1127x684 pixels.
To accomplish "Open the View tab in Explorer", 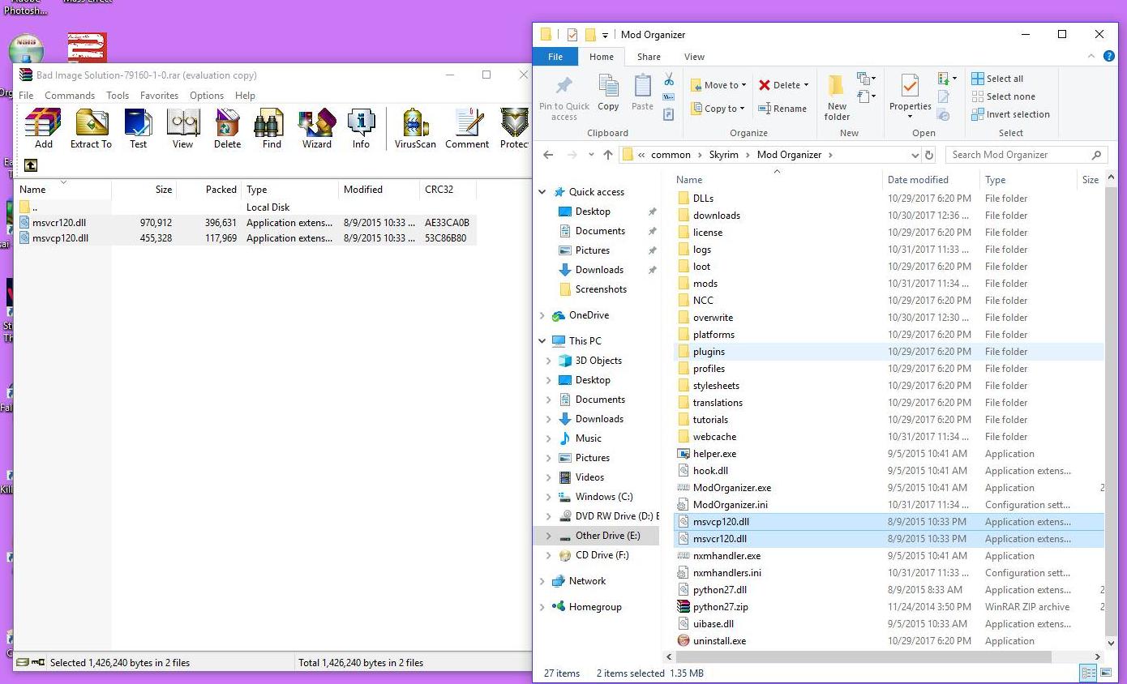I will coord(694,57).
